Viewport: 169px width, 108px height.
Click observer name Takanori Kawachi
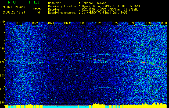(x=95, y=3)
